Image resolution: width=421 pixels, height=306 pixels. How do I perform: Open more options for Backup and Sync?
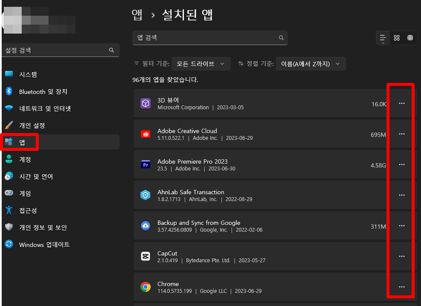pos(401,226)
